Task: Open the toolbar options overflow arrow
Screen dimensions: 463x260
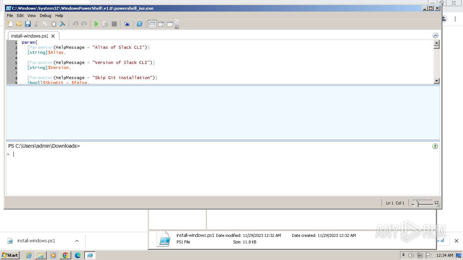Action: 177,25
